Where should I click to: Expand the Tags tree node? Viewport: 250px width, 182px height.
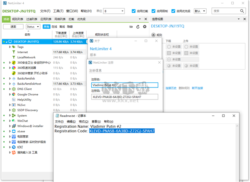pos(10,47)
